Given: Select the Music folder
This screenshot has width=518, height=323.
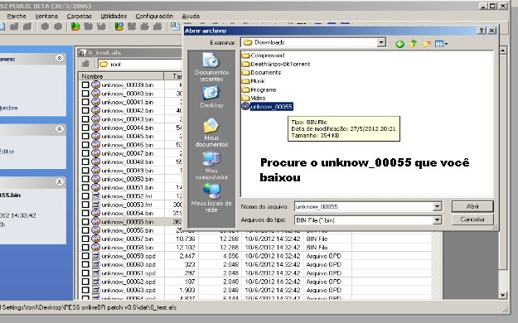Looking at the screenshot, I should tap(254, 81).
